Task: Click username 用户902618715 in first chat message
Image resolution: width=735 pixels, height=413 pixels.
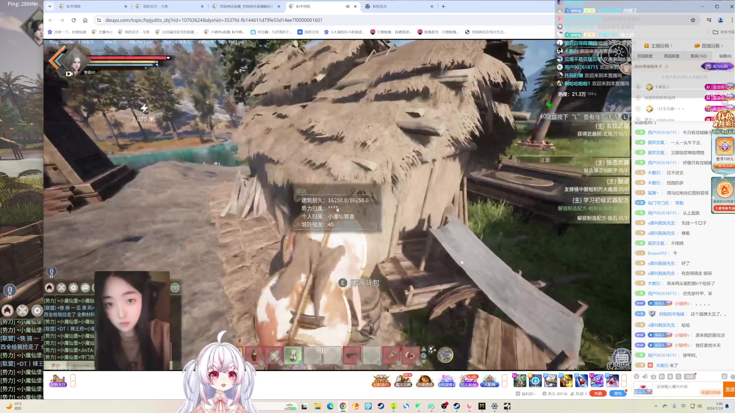Action: 662,133
